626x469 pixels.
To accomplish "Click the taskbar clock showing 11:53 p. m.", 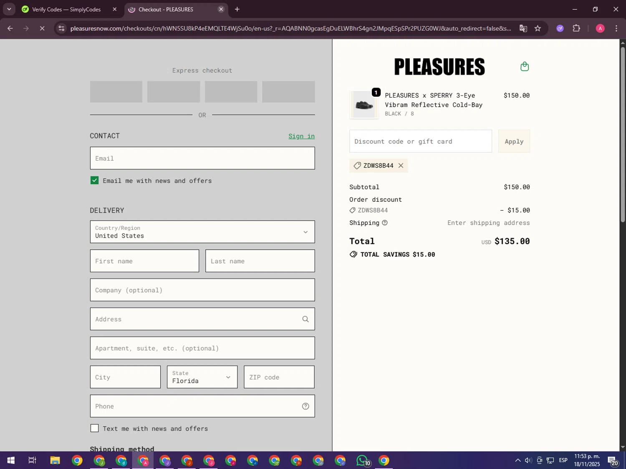I will [x=587, y=460].
